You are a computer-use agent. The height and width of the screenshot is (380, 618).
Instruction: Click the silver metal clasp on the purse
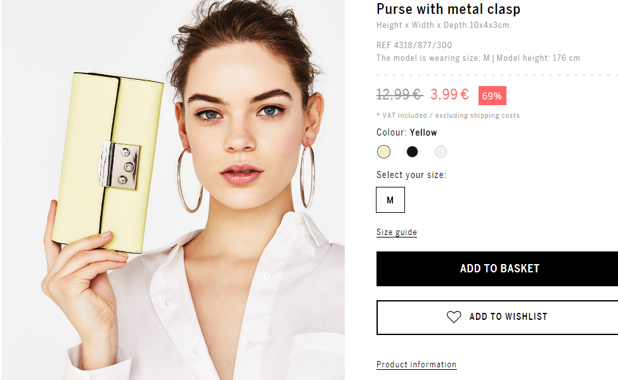pos(119,165)
